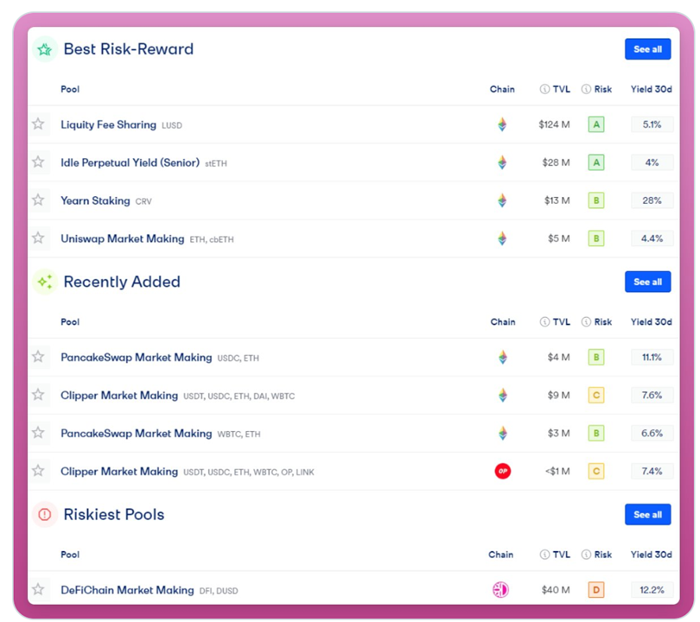Click risk badge B in Yearn Staking row
Image resolution: width=700 pixels, height=622 pixels.
596,200
